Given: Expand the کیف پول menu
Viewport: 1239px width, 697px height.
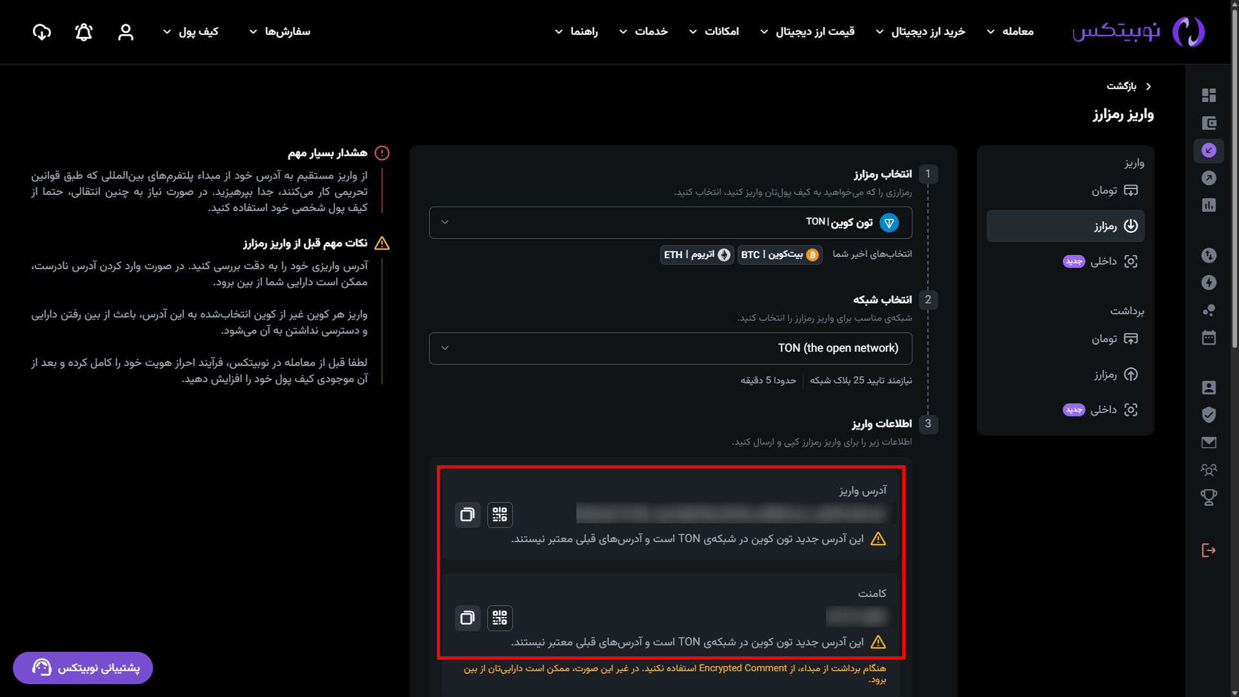Looking at the screenshot, I should [190, 32].
